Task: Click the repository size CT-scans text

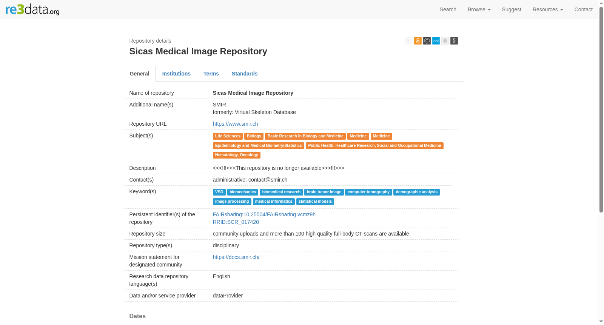Action: pos(311,234)
